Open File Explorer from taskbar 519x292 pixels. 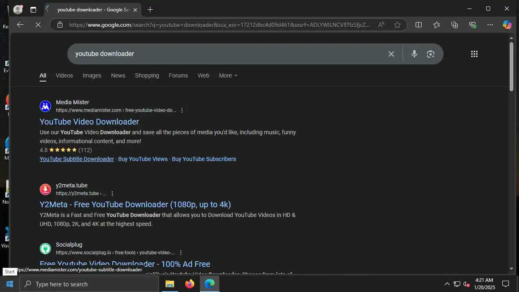click(x=169, y=284)
